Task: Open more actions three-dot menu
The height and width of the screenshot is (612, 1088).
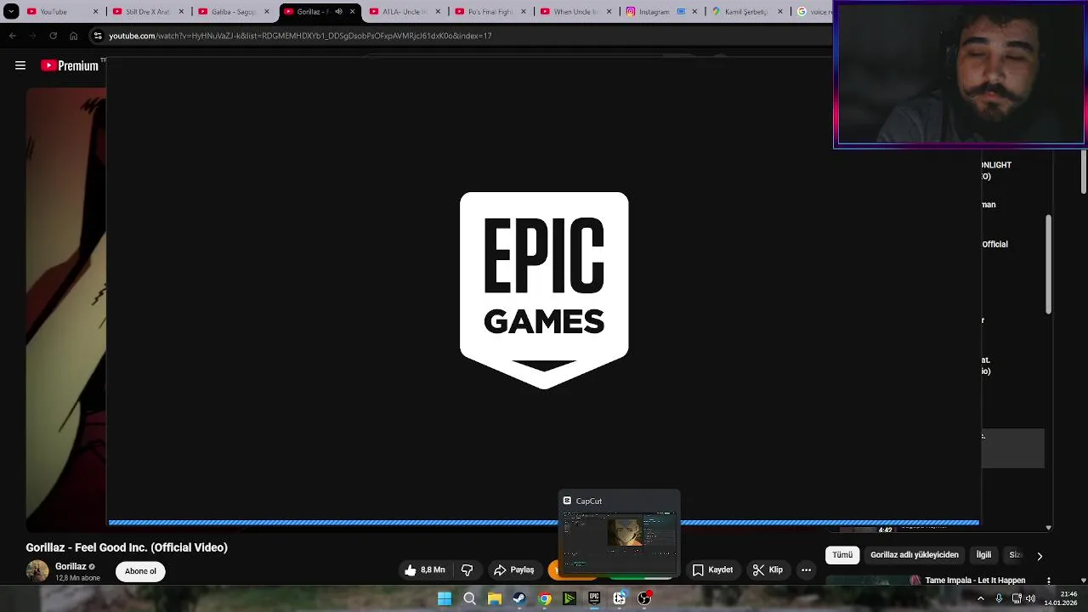Action: (806, 570)
